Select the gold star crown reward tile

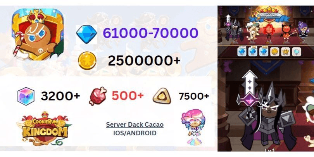286,52
